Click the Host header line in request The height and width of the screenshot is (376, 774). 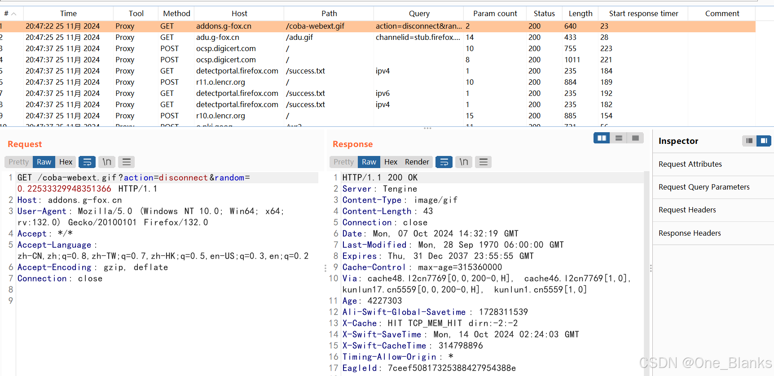click(x=70, y=200)
